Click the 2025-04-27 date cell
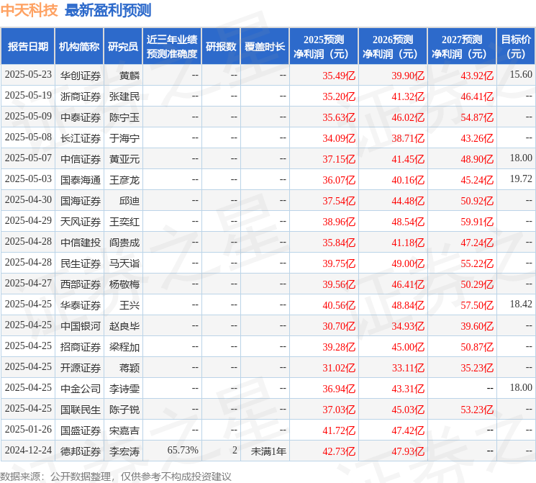Image resolution: width=536 pixels, height=483 pixels. coord(28,283)
